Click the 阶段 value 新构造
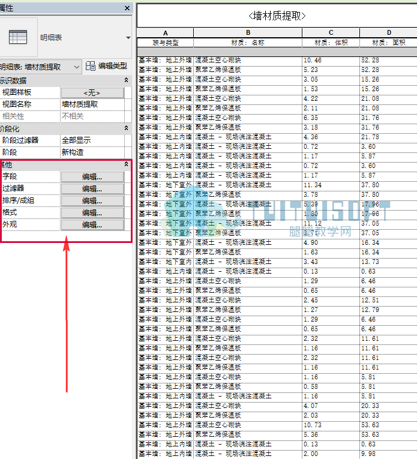The height and width of the screenshot is (459, 417). coord(92,152)
